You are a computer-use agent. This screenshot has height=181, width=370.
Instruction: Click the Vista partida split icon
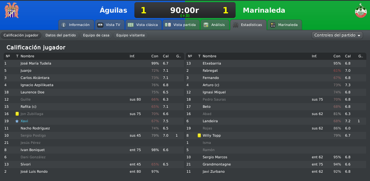click(x=168, y=25)
